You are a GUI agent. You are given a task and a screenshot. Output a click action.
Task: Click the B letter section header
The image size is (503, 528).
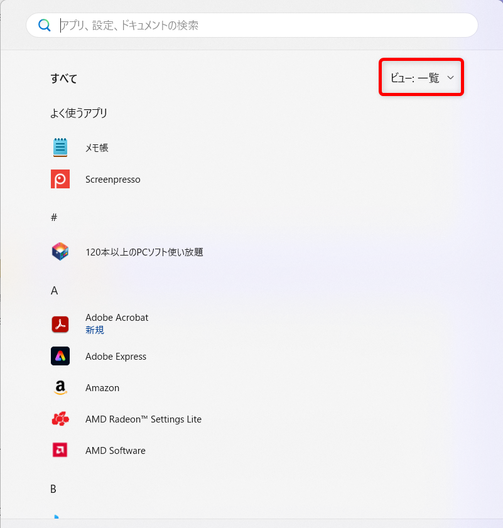[x=53, y=489]
